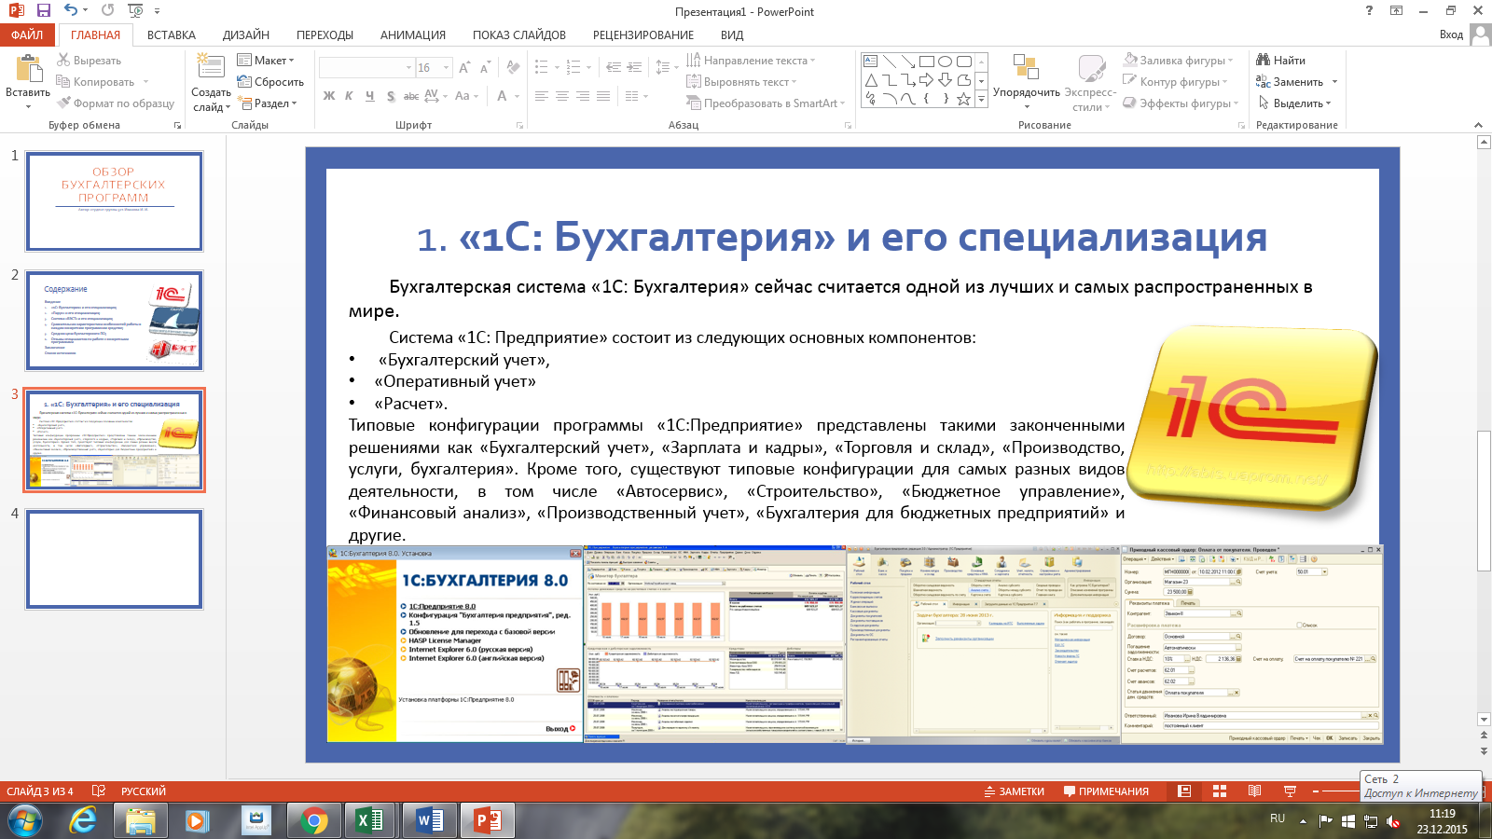Select the rectangle shape in shapes gallery
The width and height of the screenshot is (1492, 839).
click(x=926, y=62)
